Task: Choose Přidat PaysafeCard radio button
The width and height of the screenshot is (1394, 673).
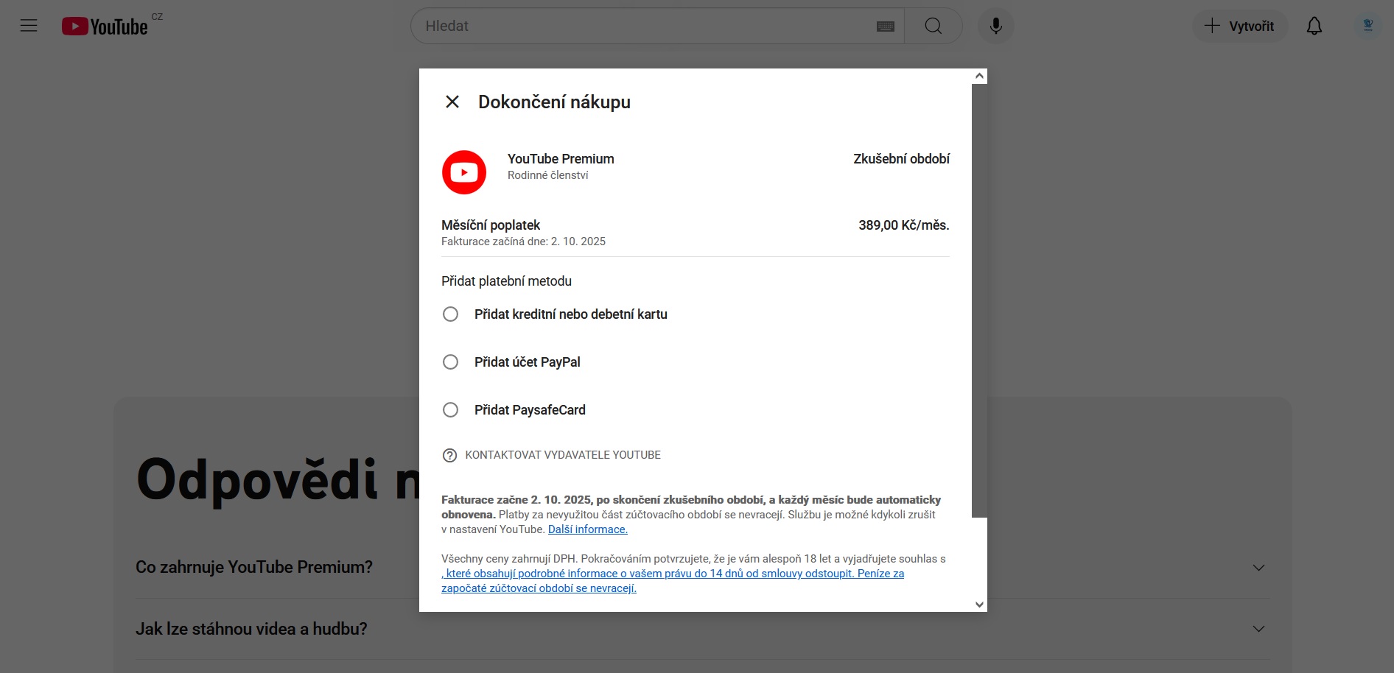Action: click(x=450, y=410)
